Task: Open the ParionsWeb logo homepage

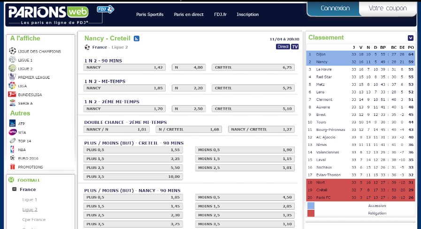Action: click(x=48, y=15)
